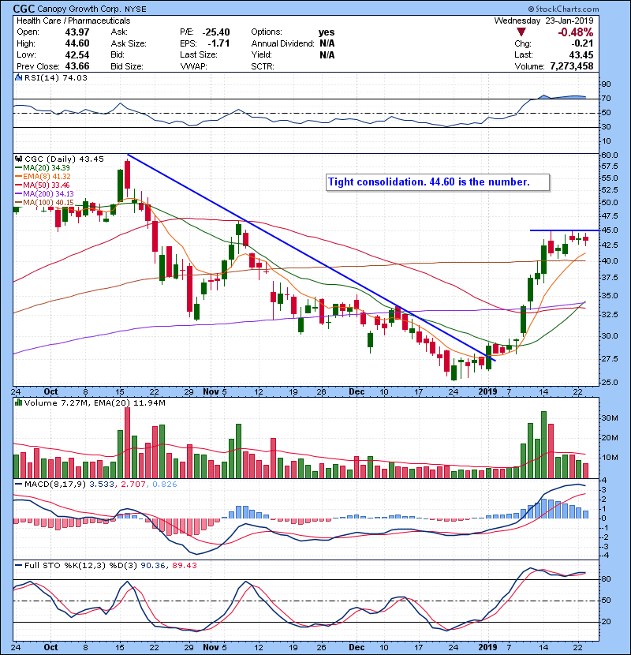Viewport: 631px width, 655px height.
Task: Click the 'MA(50) 33.46' legend entry
Action: click(47, 185)
